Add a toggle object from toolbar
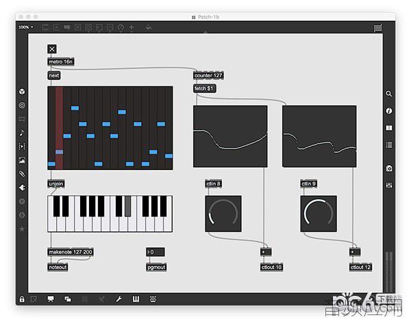411x324 pixels. click(77, 27)
